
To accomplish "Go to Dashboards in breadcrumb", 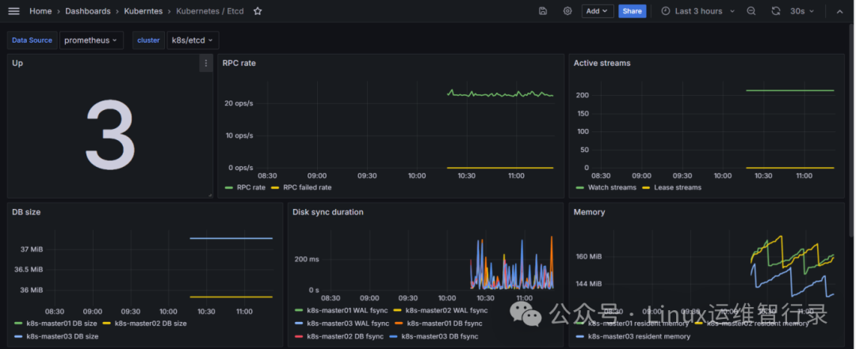I will [x=88, y=11].
